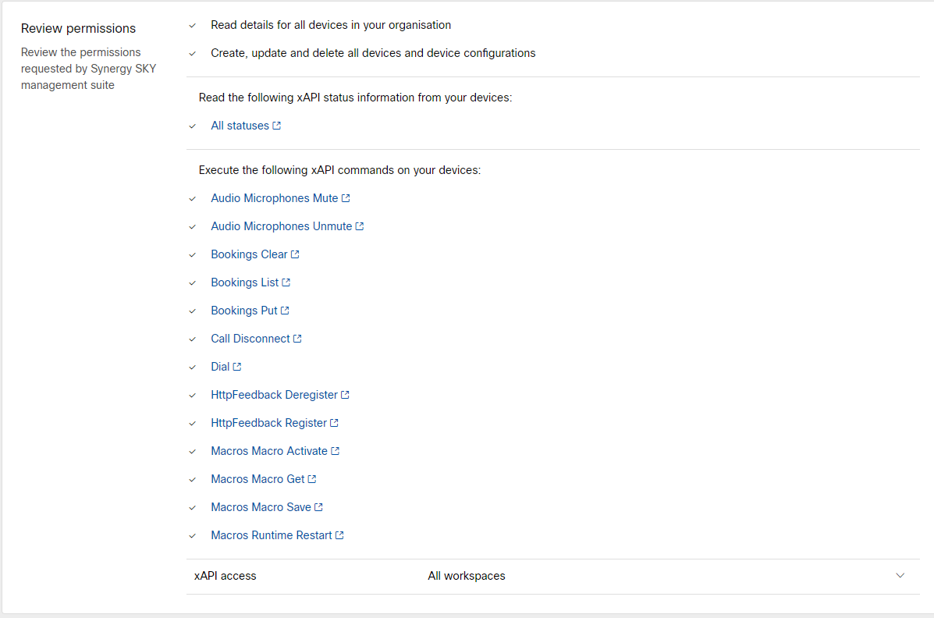Click the external link icon beside All statuses

coord(277,125)
